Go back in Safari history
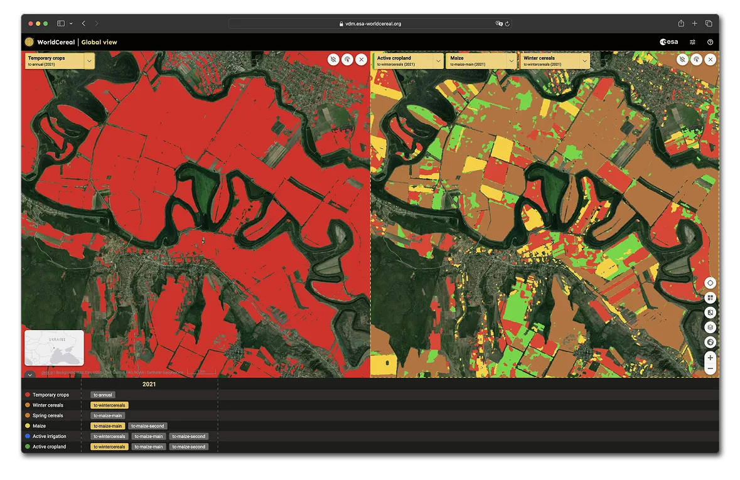Image resolution: width=740 pixels, height=480 pixels. (x=83, y=23)
